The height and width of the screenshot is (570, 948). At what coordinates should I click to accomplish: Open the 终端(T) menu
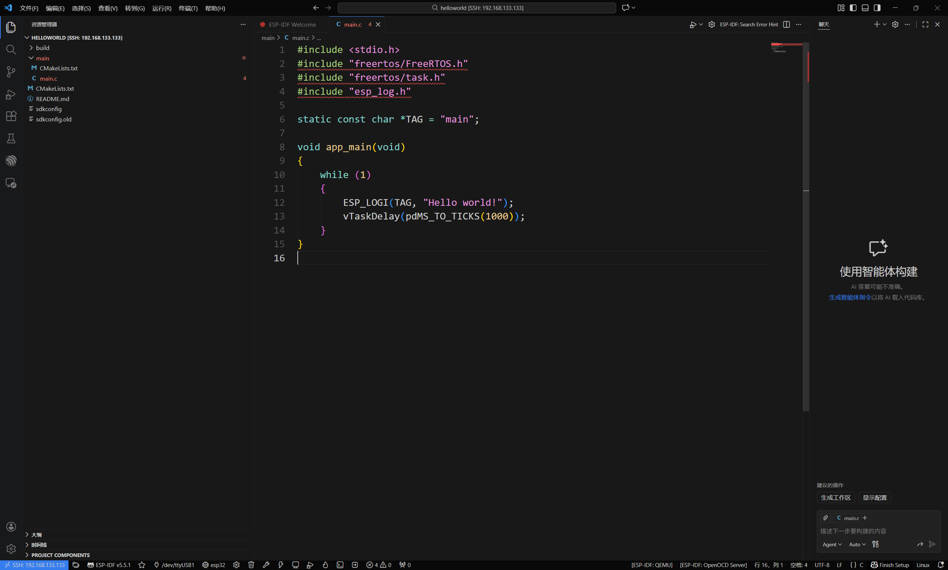(x=188, y=8)
